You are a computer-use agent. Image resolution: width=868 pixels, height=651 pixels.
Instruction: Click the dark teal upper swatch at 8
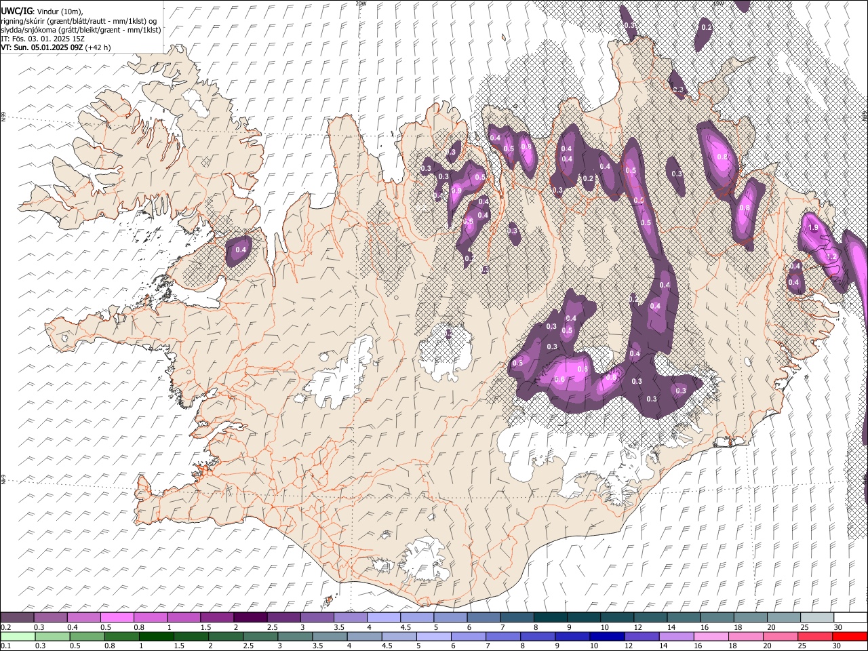tap(550, 617)
